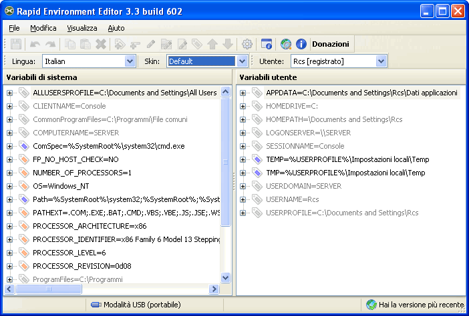The height and width of the screenshot is (316, 469).
Task: Click the move down arrow icon
Action: pyautogui.click(x=228, y=44)
